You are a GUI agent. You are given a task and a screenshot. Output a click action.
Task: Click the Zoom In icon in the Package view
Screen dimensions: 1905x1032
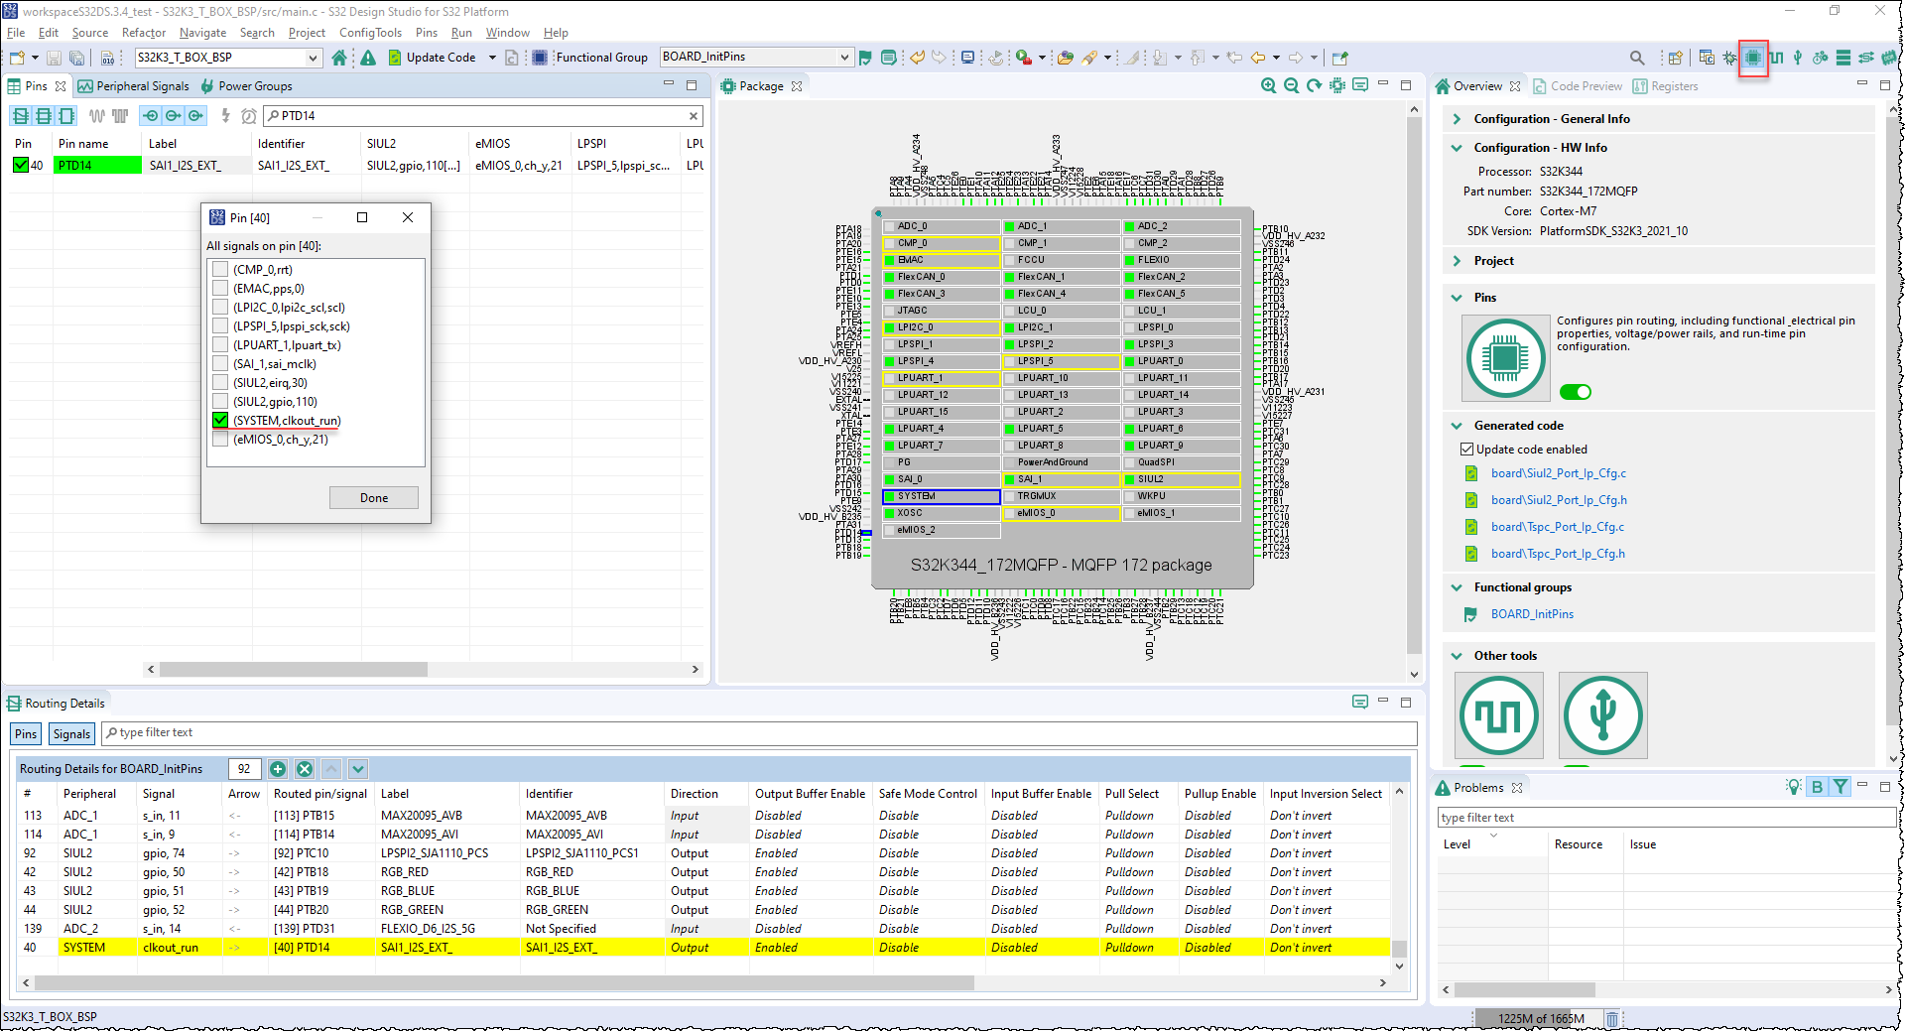(1268, 85)
